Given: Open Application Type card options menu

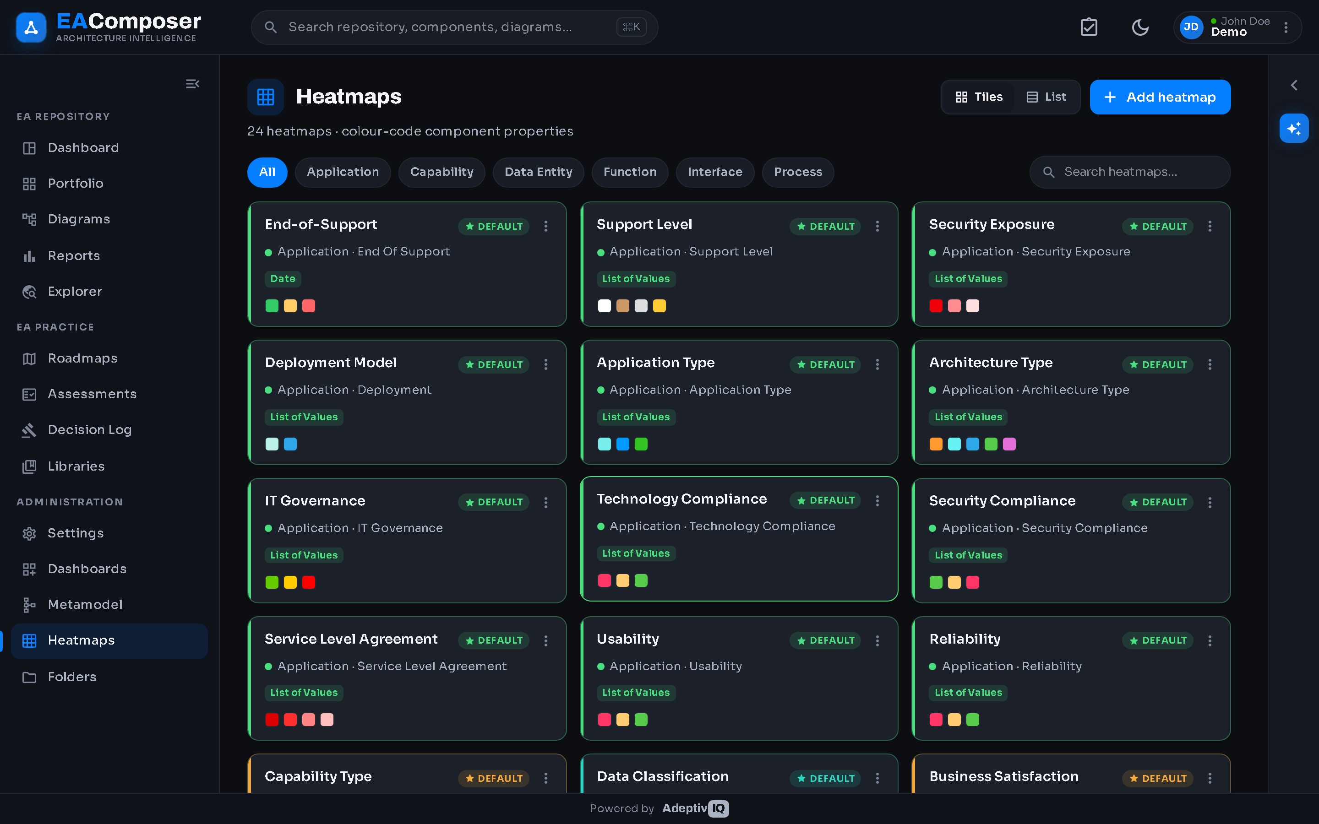Looking at the screenshot, I should point(878,364).
